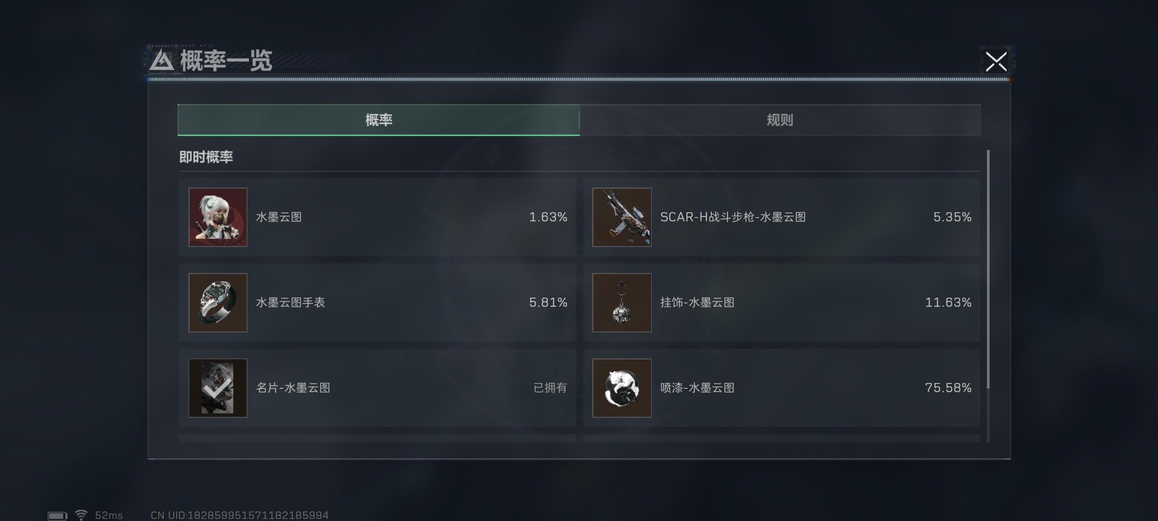
Task: Switch to the 规则 tab
Action: coord(780,120)
